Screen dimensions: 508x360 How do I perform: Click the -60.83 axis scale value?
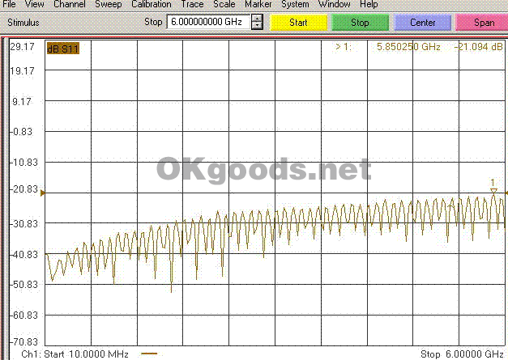(x=24, y=315)
